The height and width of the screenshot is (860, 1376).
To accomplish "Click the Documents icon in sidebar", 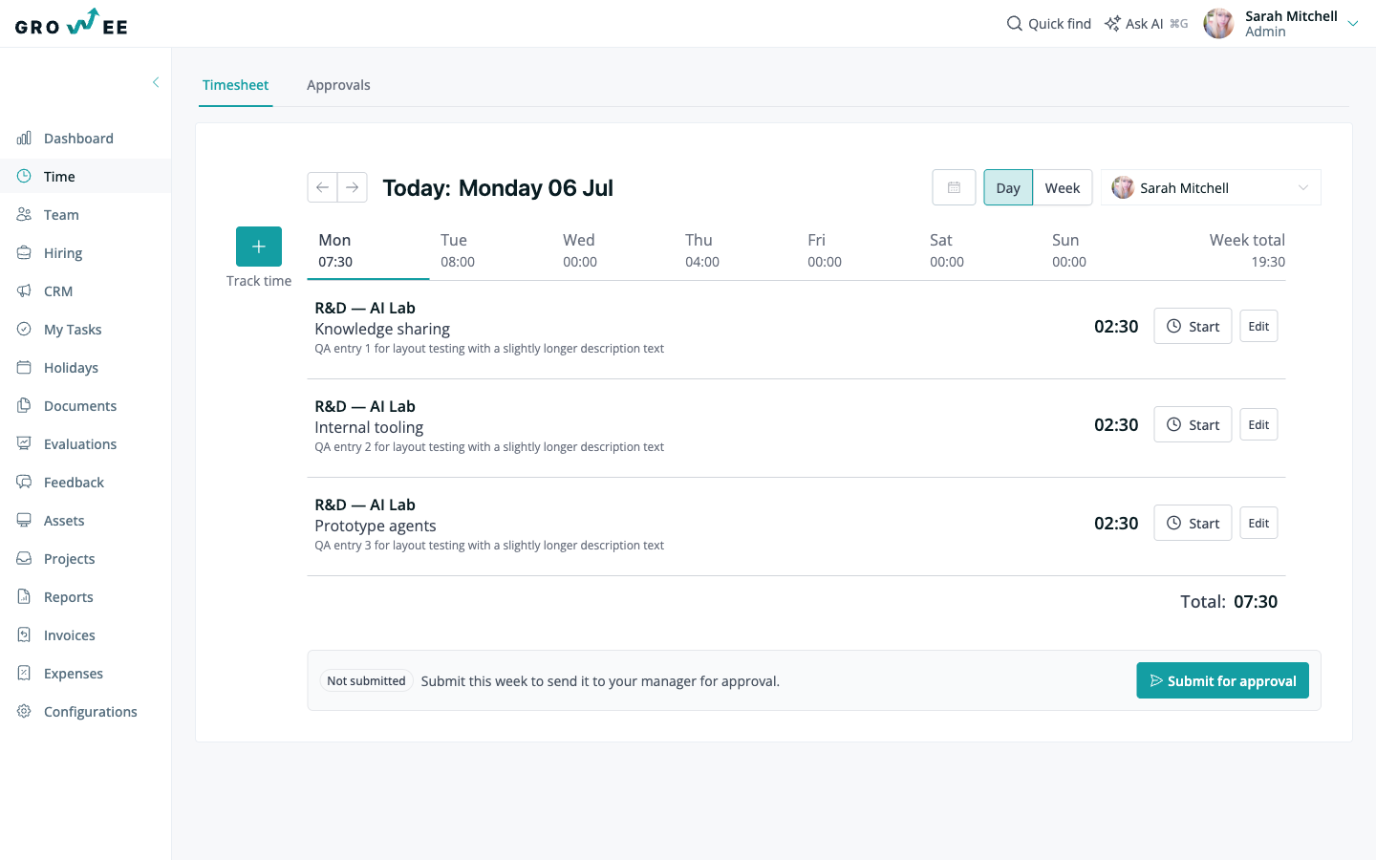I will (24, 405).
